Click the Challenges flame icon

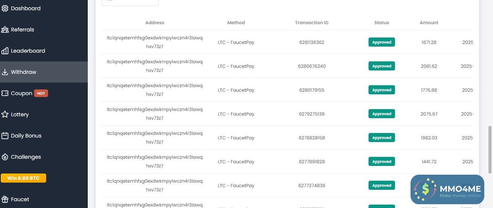[5, 157]
